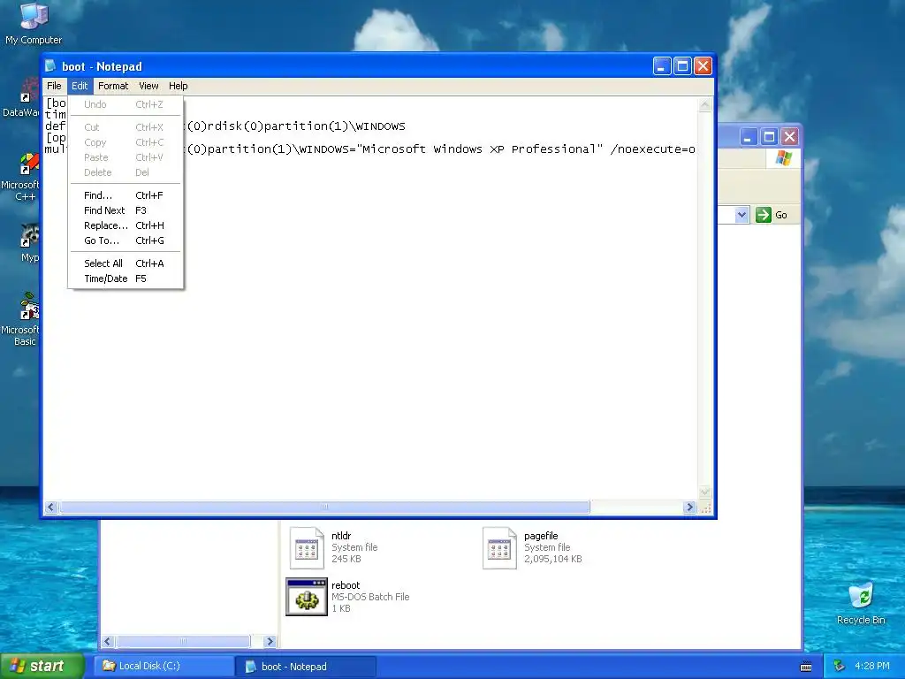The height and width of the screenshot is (679, 905).
Task: Switch to Local Disk (C:) taskbar button
Action: pyautogui.click(x=164, y=666)
